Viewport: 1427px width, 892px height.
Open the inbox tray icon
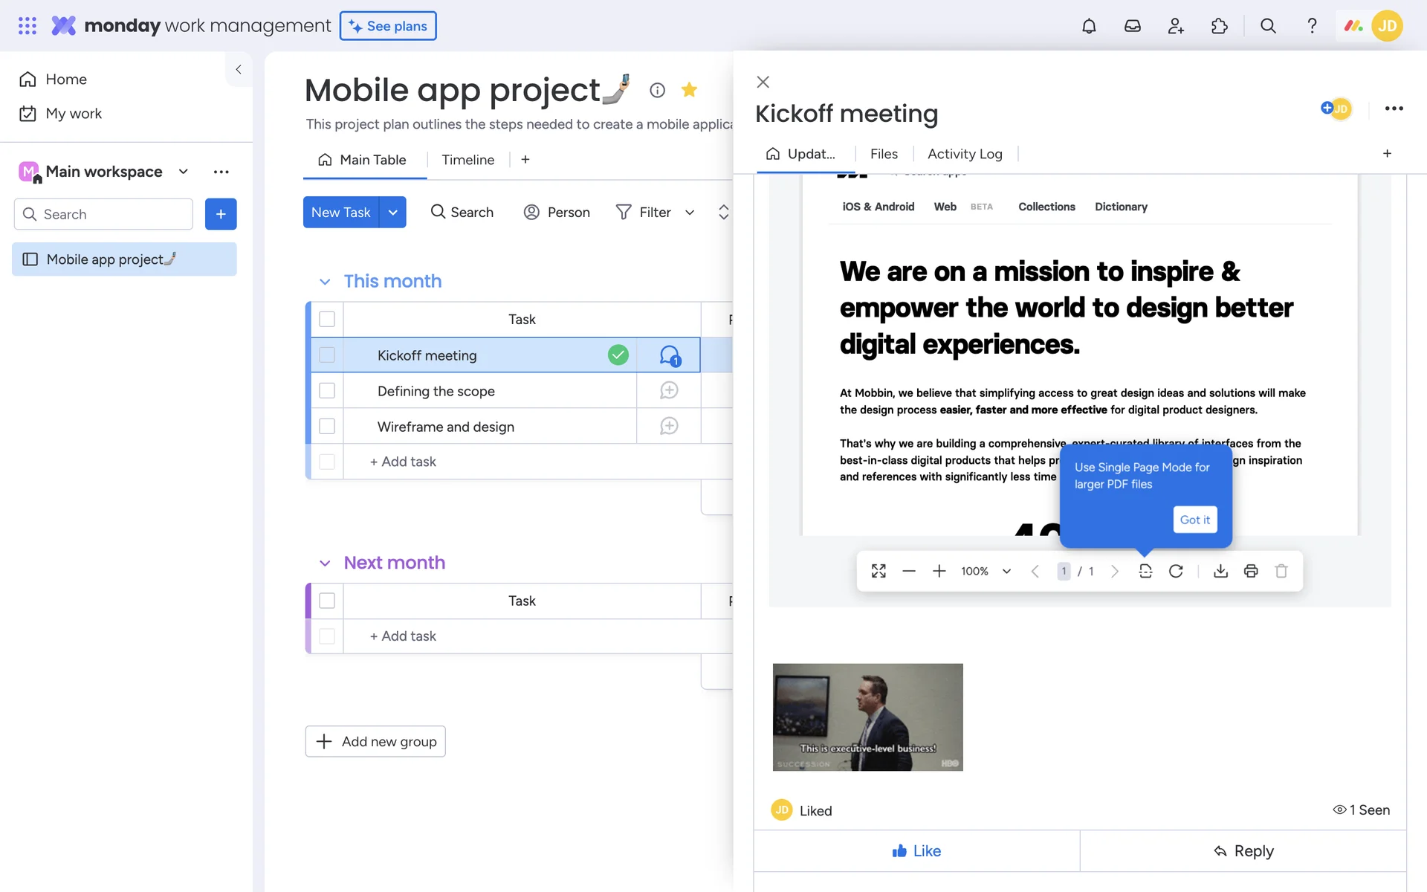coord(1132,26)
